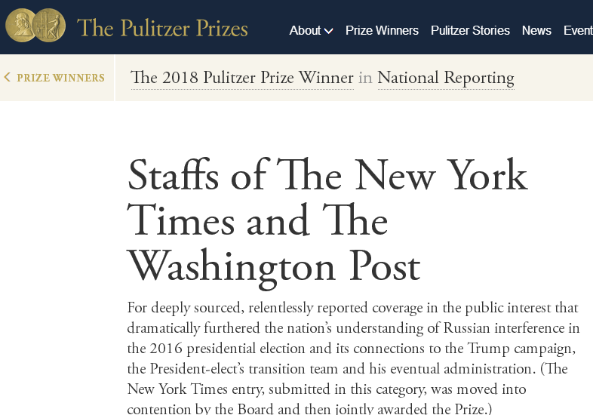The image size is (593, 415).
Task: Open Prize Winners in top navigation
Action: tap(382, 30)
